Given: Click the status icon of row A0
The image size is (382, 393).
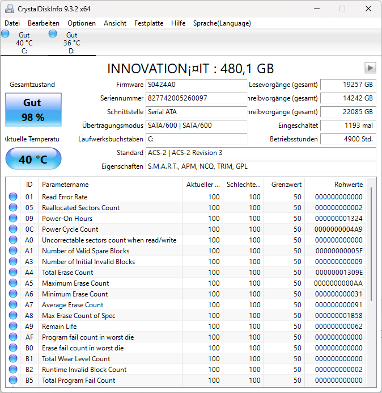Looking at the screenshot, I should tap(13, 240).
